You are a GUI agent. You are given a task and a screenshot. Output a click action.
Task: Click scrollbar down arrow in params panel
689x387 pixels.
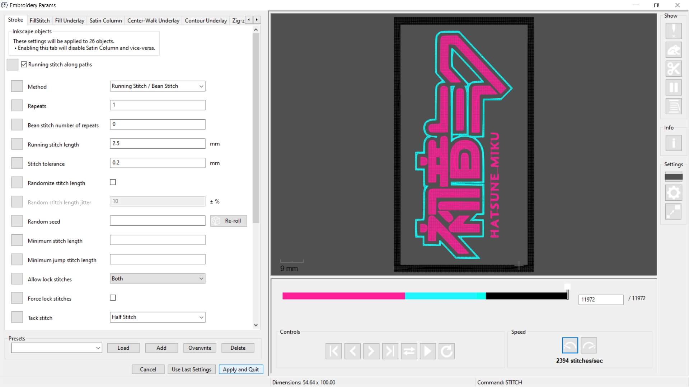point(256,325)
